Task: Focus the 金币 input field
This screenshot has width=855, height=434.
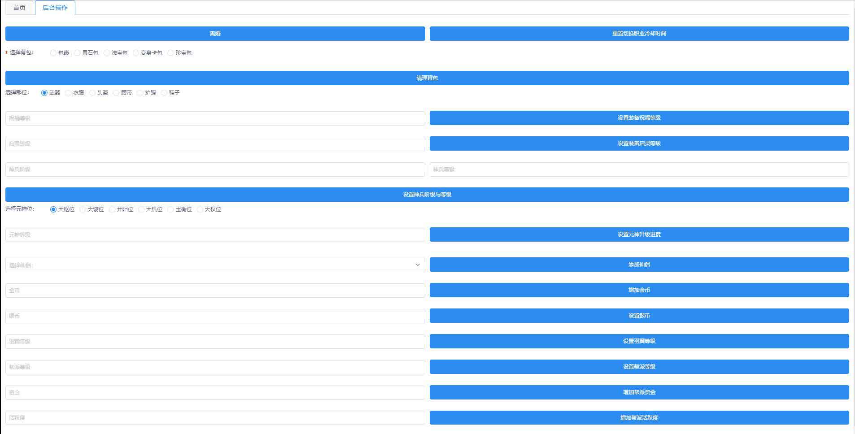Action: coord(215,291)
